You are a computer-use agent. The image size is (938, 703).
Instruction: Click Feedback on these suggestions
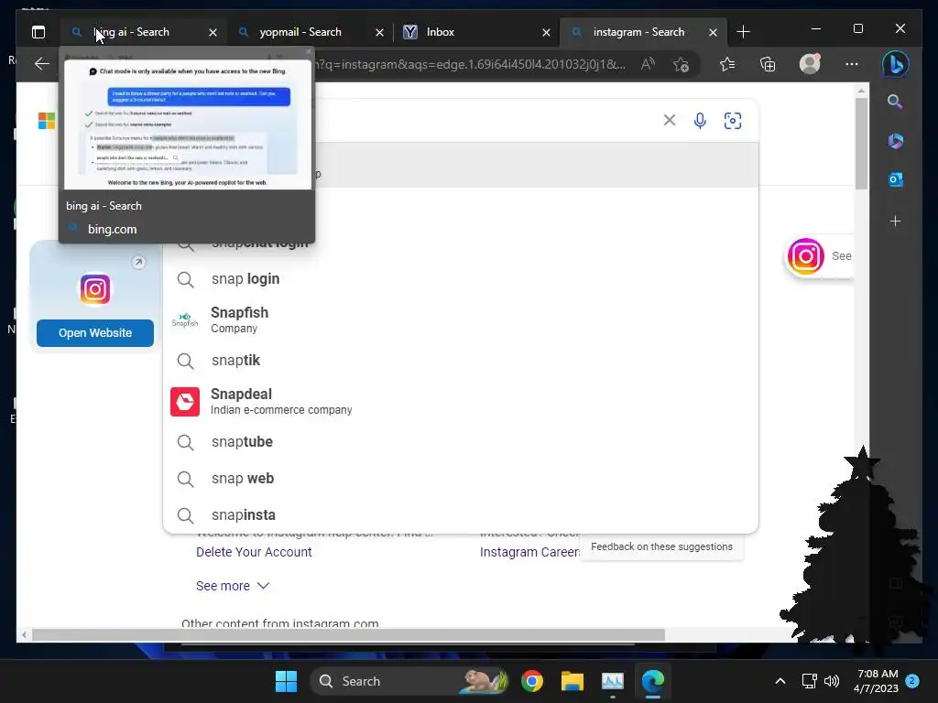pos(661,546)
